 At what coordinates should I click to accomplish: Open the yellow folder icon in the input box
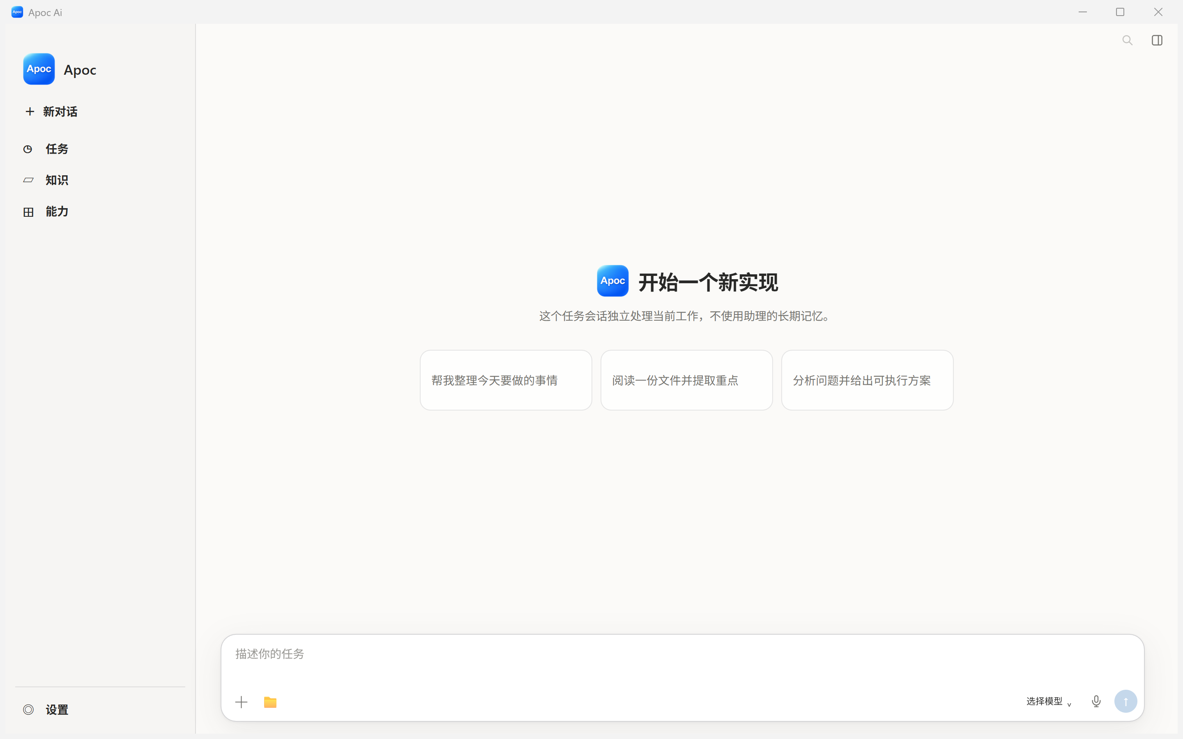tap(270, 702)
